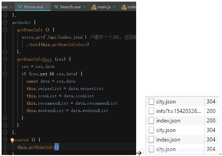Viewport: 222px width, 156px height.
Task: Collapse the mounted function fold marker
Action: coord(5,140)
